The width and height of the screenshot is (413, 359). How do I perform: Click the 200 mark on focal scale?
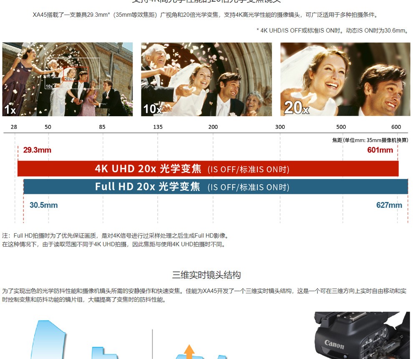[x=213, y=127]
